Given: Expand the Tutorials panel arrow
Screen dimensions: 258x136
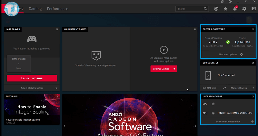Looking at the screenshot, I should click(x=57, y=97).
